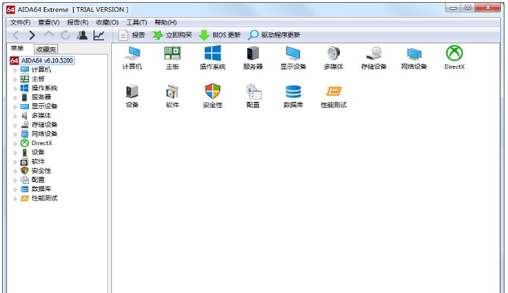Open the 帮助(H) menu

(x=166, y=22)
